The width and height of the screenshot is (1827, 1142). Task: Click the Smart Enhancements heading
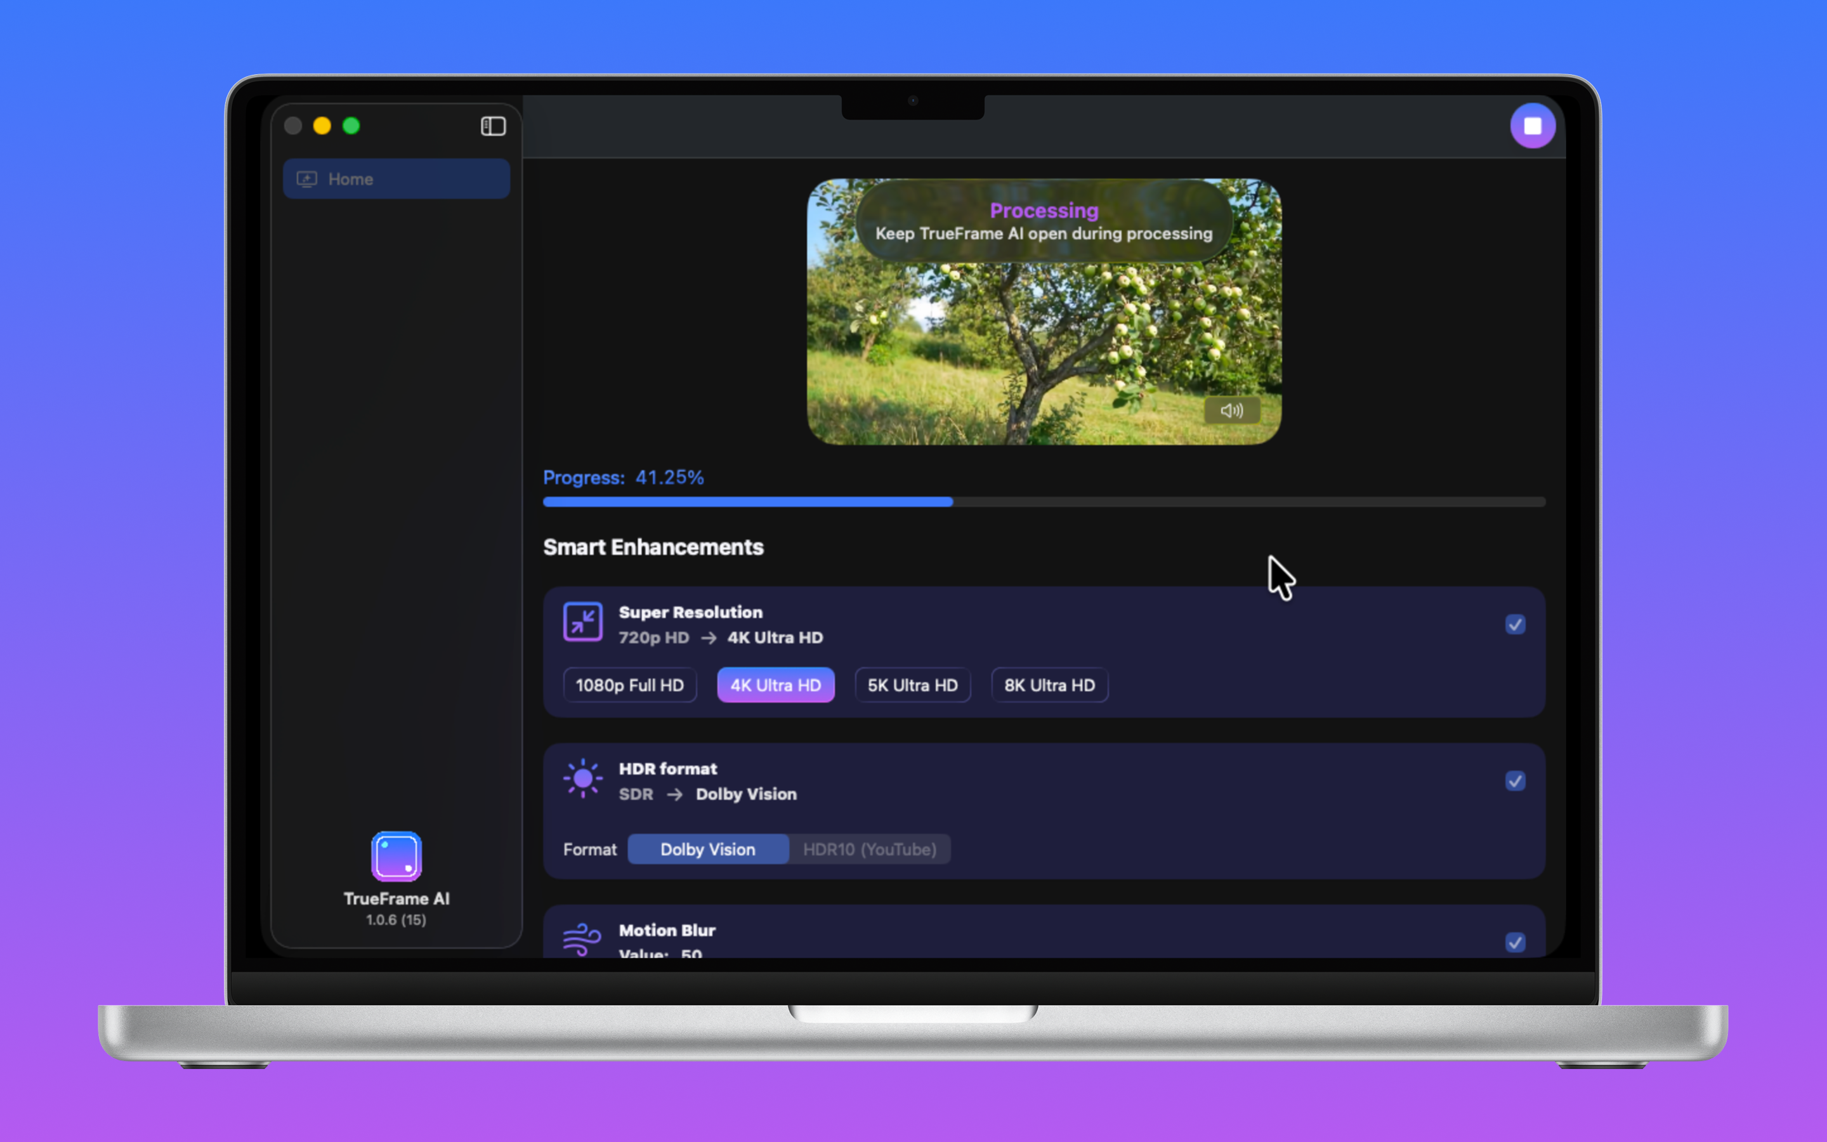coord(653,547)
